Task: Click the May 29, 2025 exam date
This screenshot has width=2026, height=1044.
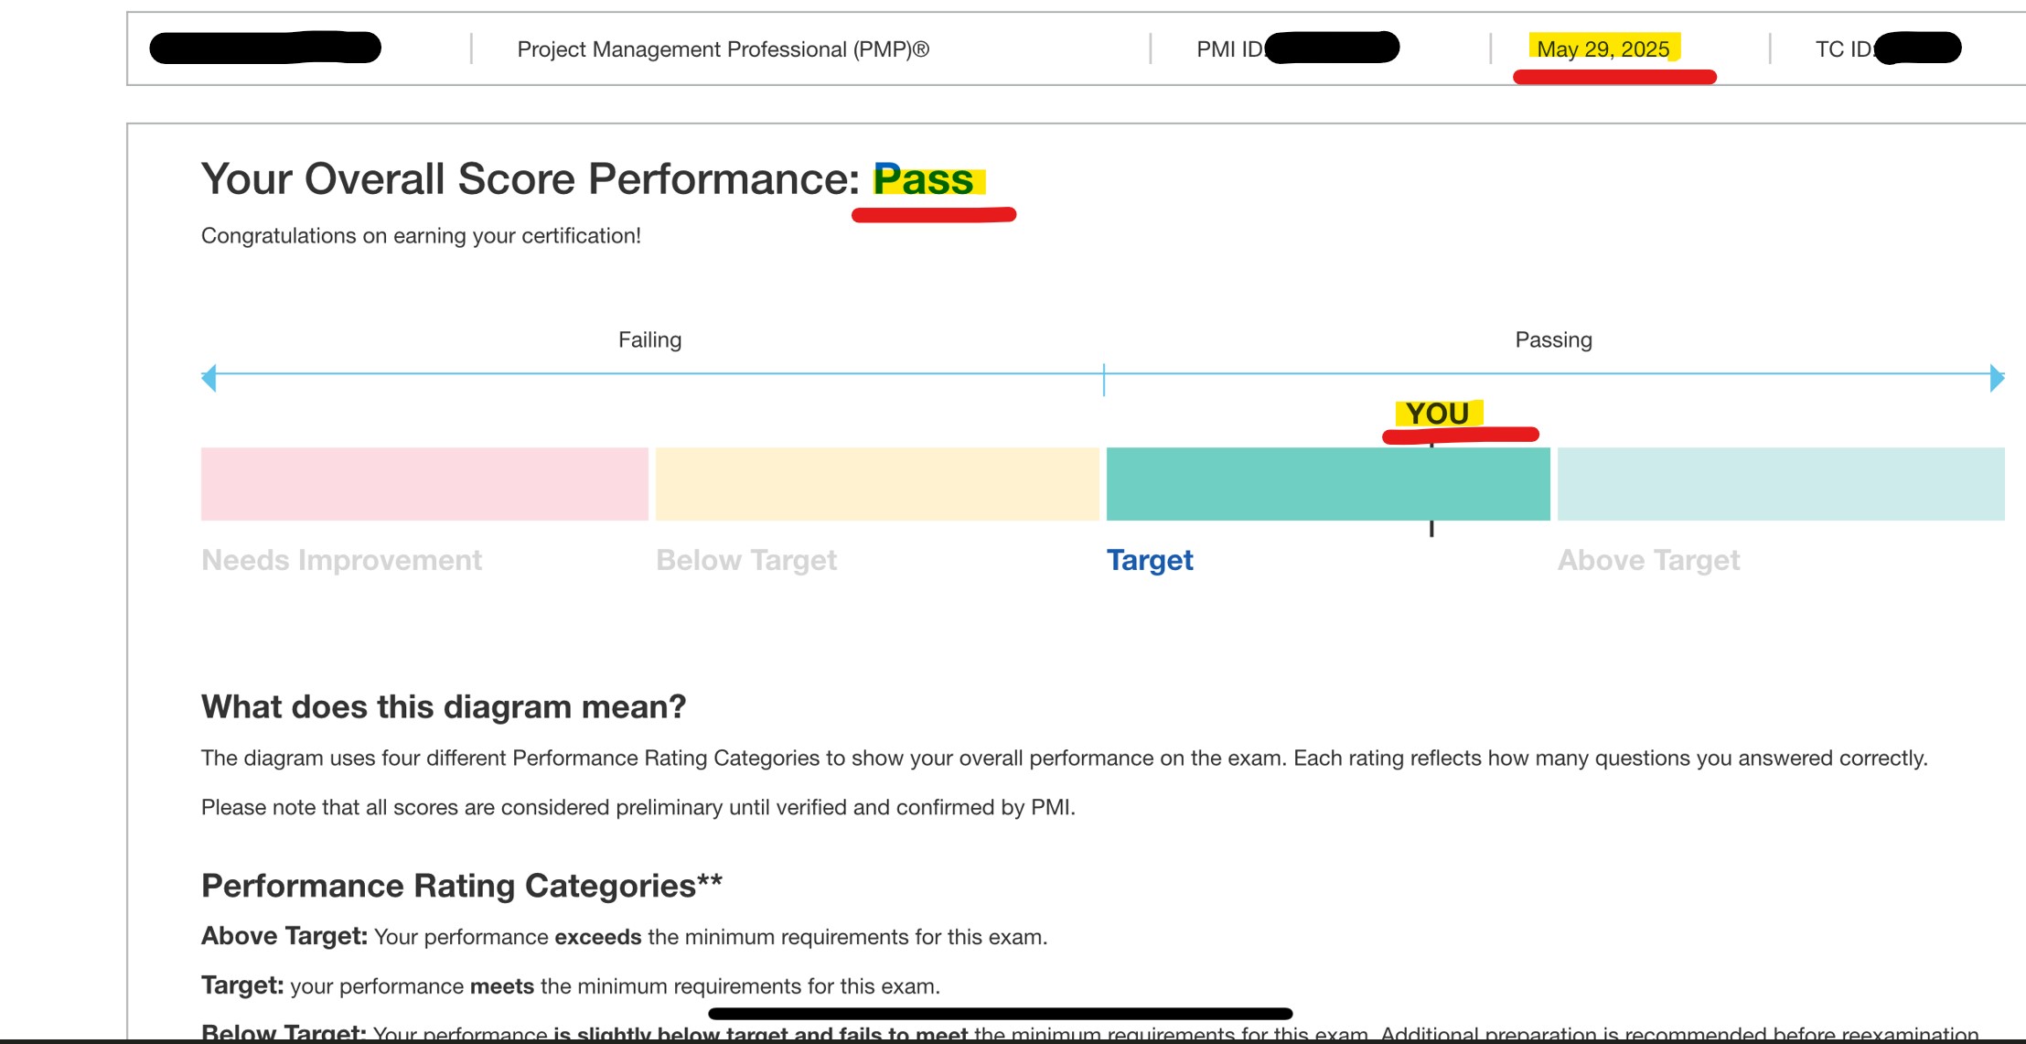Action: 1603,49
